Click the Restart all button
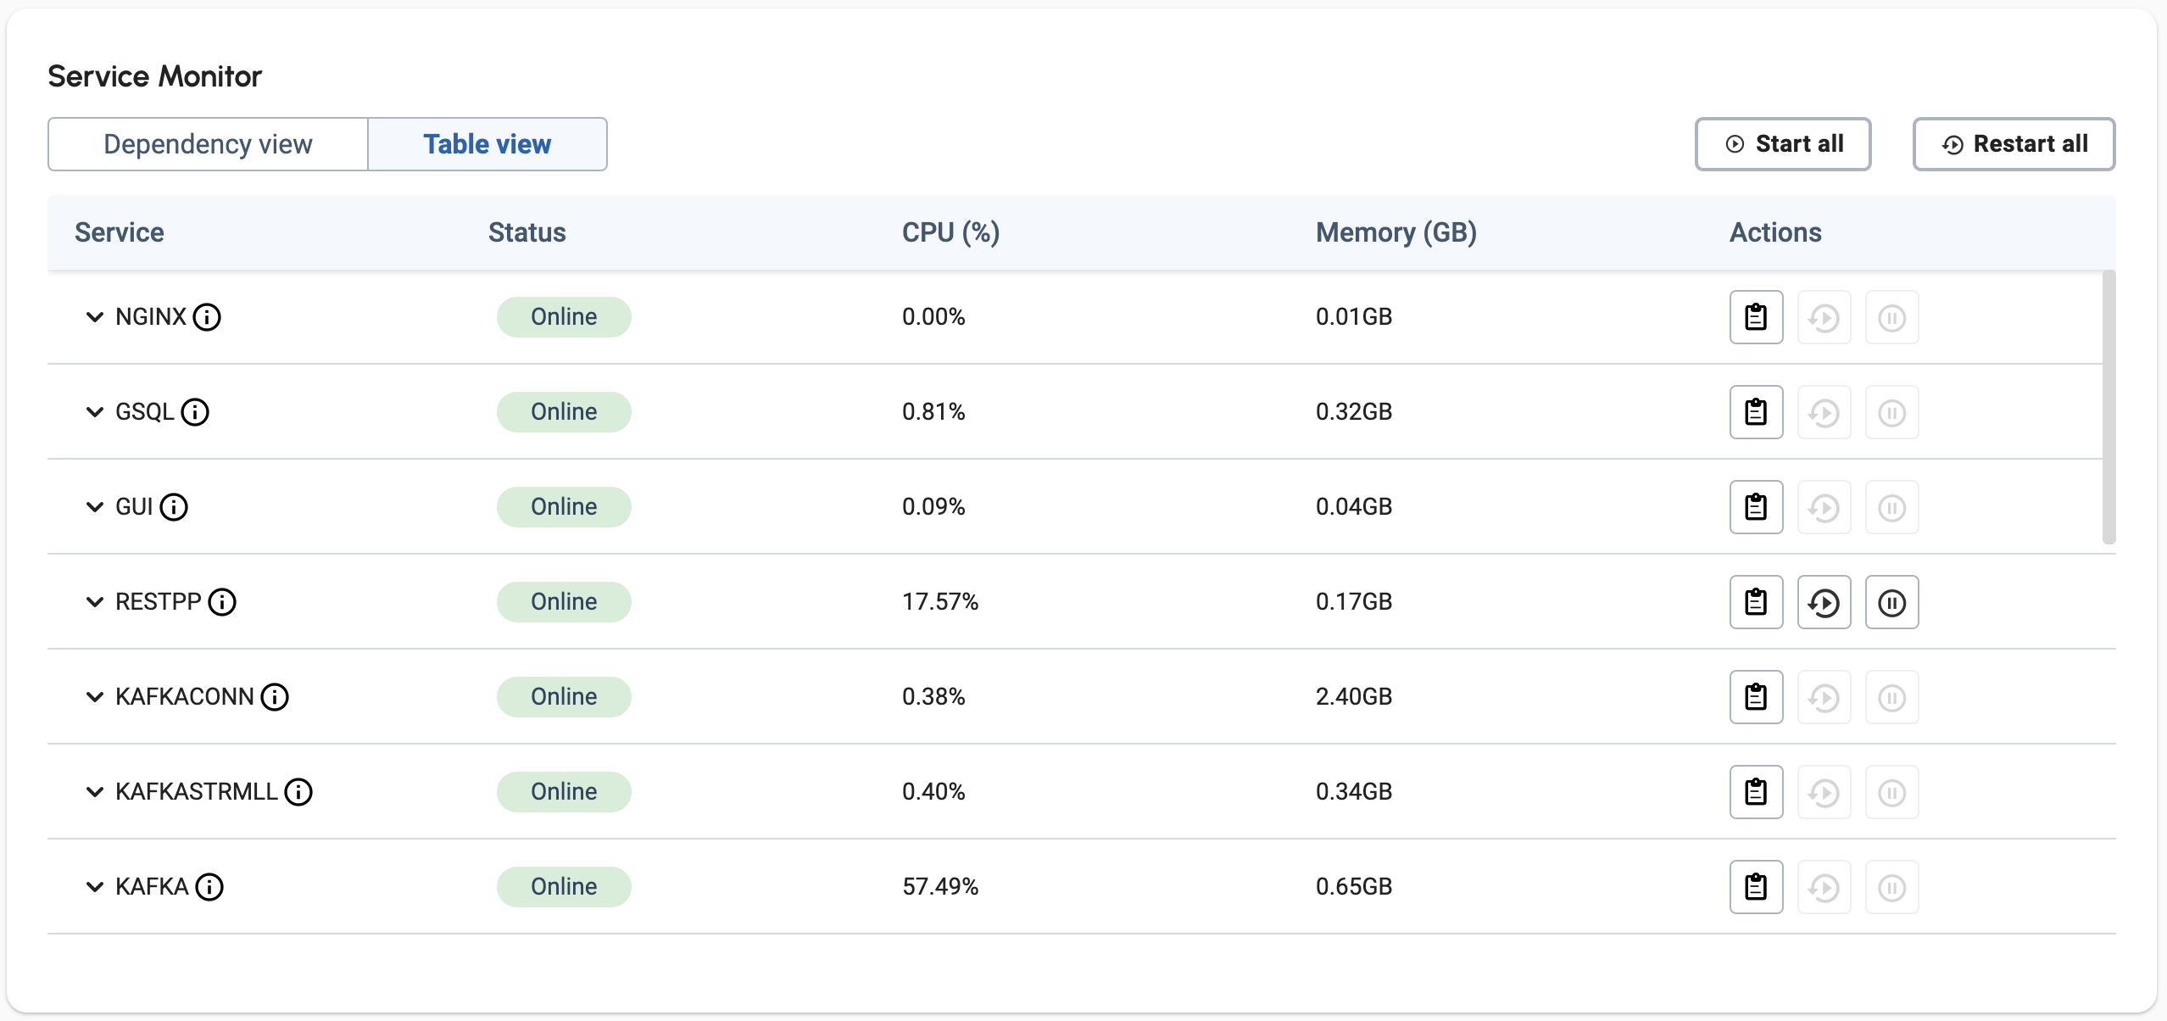This screenshot has width=2167, height=1021. click(2014, 143)
